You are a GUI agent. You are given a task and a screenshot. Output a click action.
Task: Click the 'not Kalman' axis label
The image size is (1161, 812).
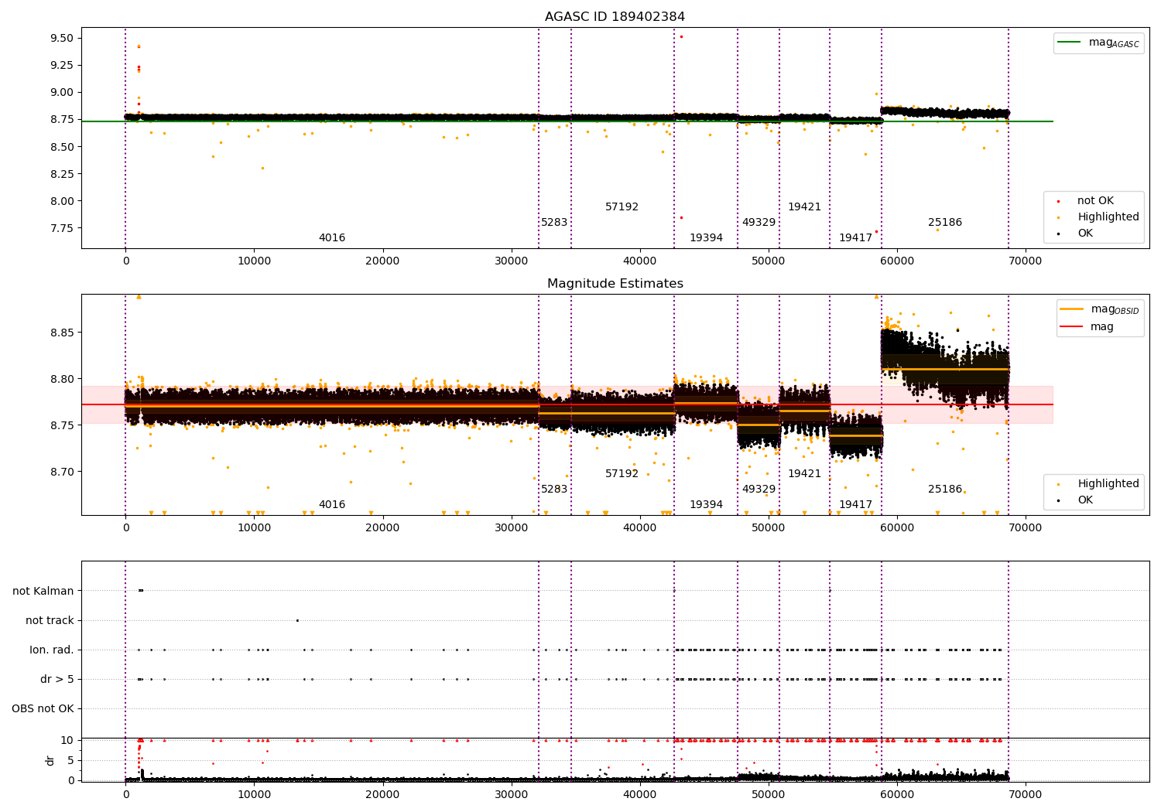coord(43,591)
